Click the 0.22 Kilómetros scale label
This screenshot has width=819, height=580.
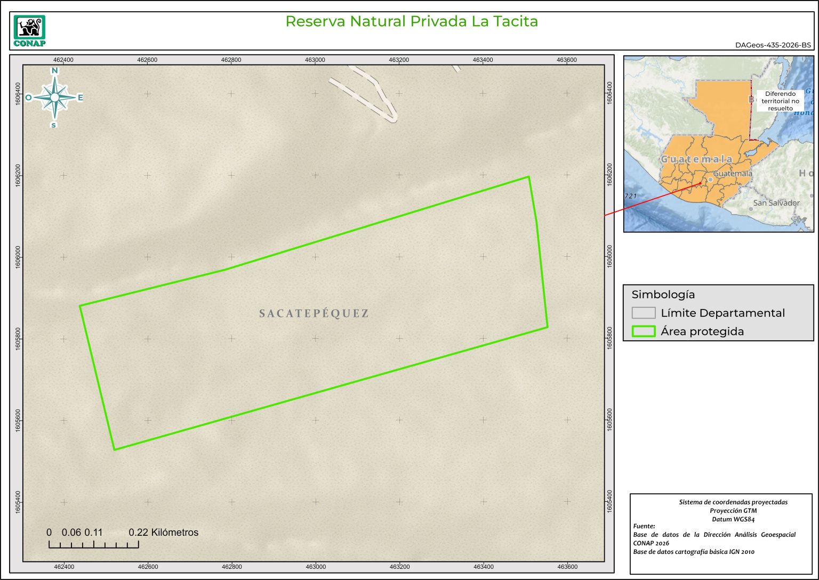tap(163, 533)
